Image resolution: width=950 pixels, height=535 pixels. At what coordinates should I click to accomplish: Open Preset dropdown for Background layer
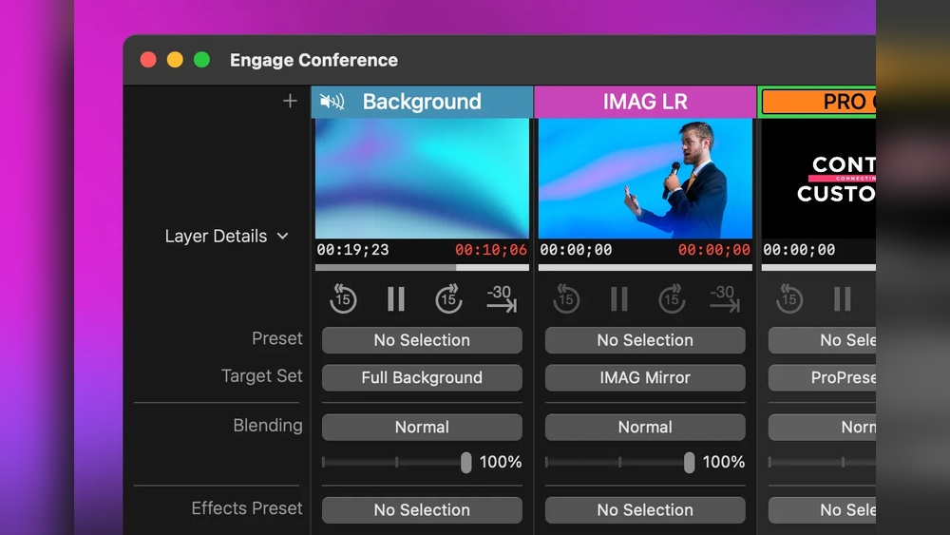[422, 340]
